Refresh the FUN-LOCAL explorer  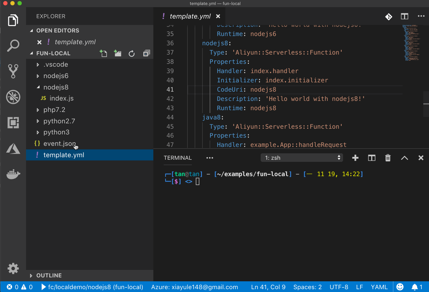click(132, 53)
